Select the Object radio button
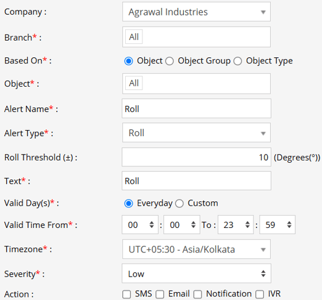This screenshot has height=300, width=322. (x=128, y=61)
